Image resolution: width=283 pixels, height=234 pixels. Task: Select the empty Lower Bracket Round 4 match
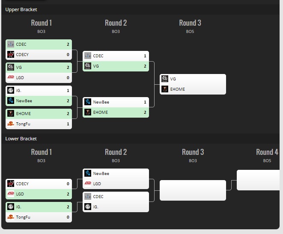click(259, 180)
